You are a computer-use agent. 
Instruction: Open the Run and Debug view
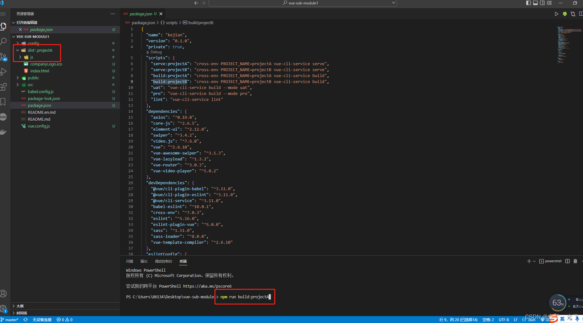pyautogui.click(x=3, y=72)
